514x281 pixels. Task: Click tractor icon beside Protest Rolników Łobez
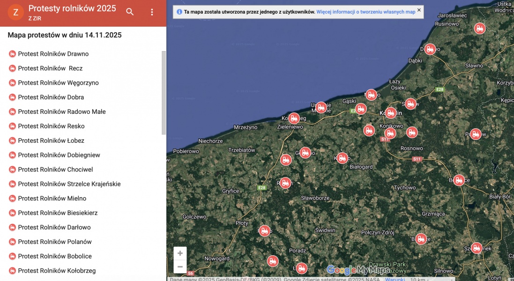[12, 140]
